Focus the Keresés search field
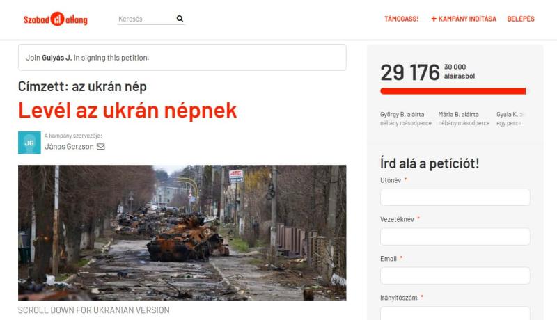The width and height of the screenshot is (557, 320). click(x=146, y=19)
